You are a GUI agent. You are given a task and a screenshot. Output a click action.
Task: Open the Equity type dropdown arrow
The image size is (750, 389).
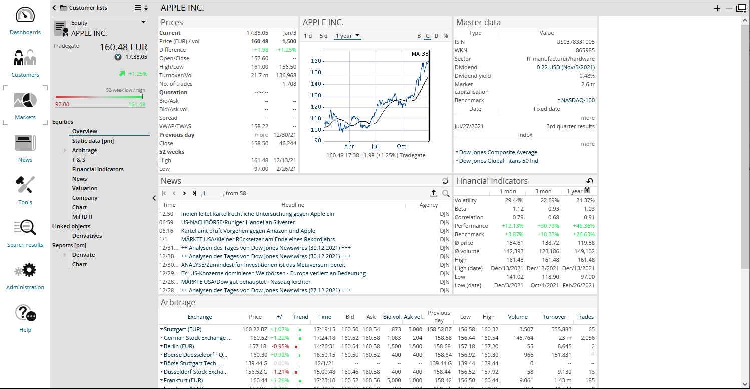(144, 22)
